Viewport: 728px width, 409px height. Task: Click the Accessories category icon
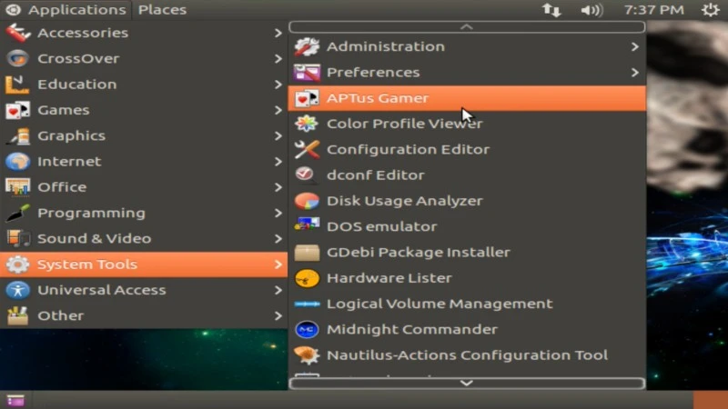pos(17,33)
